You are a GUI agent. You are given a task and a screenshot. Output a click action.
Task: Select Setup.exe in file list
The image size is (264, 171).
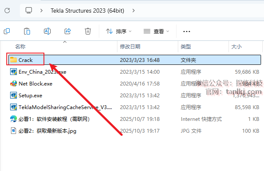[x=30, y=96]
